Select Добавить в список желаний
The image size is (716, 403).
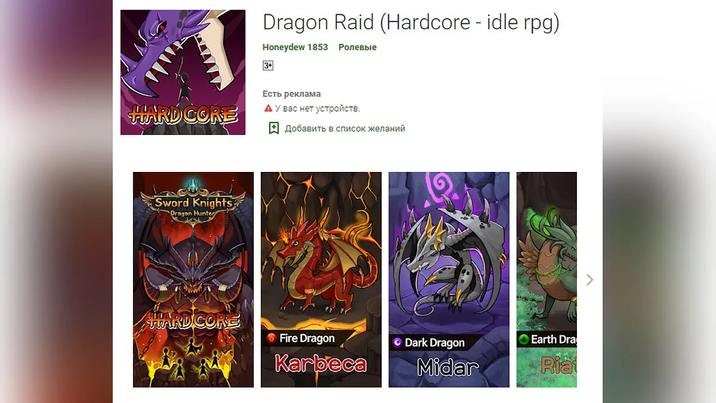click(345, 128)
